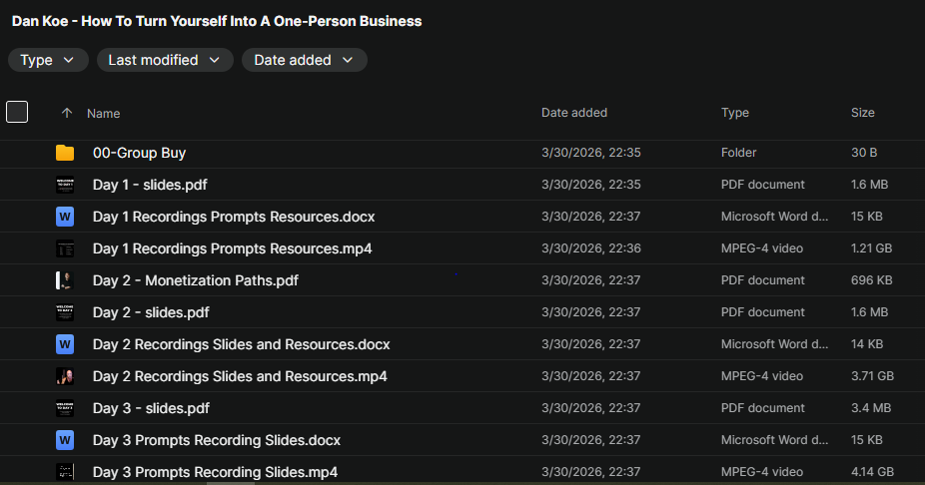Open the 00-Group Buy folder name
This screenshot has width=925, height=485.
(x=139, y=154)
